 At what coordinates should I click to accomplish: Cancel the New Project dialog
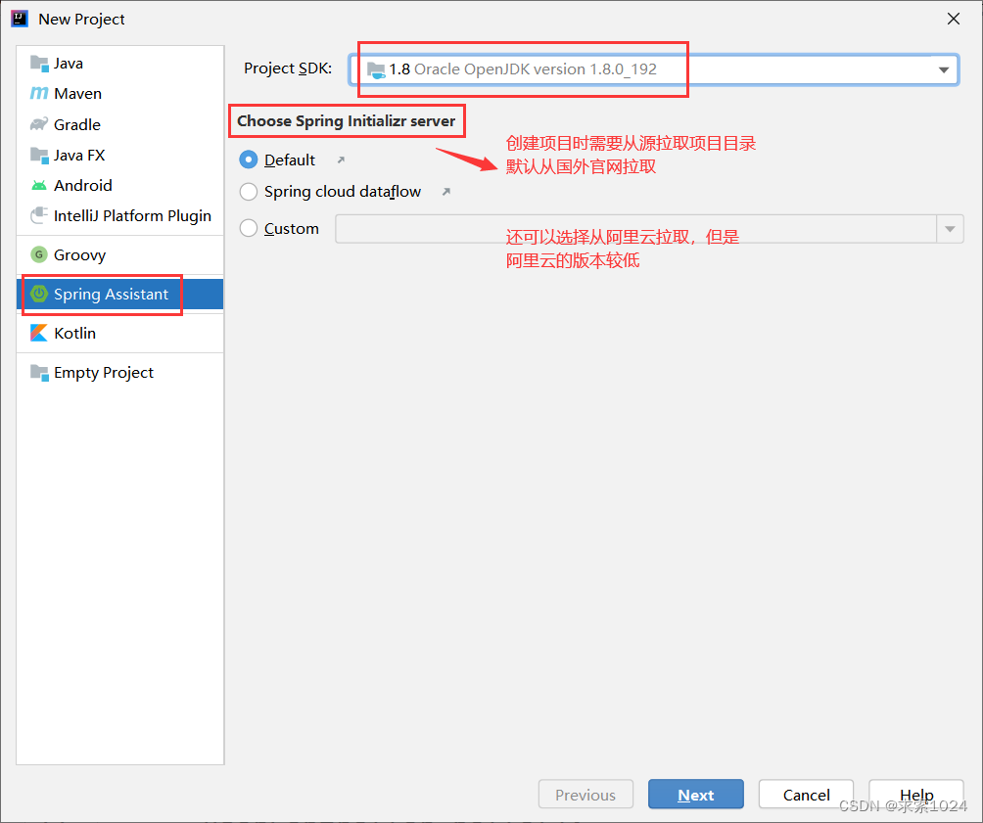point(806,795)
